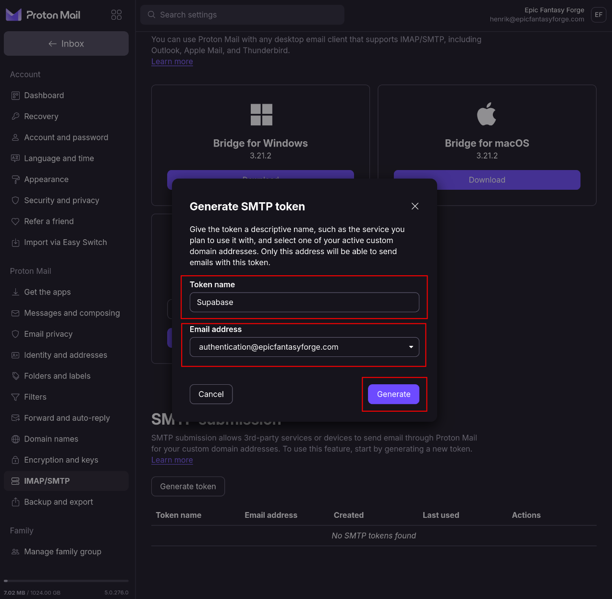The width and height of the screenshot is (612, 599).
Task: Cancel the SMTP token dialog
Action: [211, 394]
